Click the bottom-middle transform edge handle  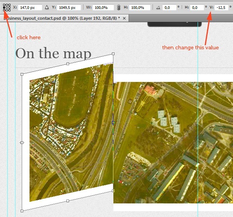[x=68, y=201]
